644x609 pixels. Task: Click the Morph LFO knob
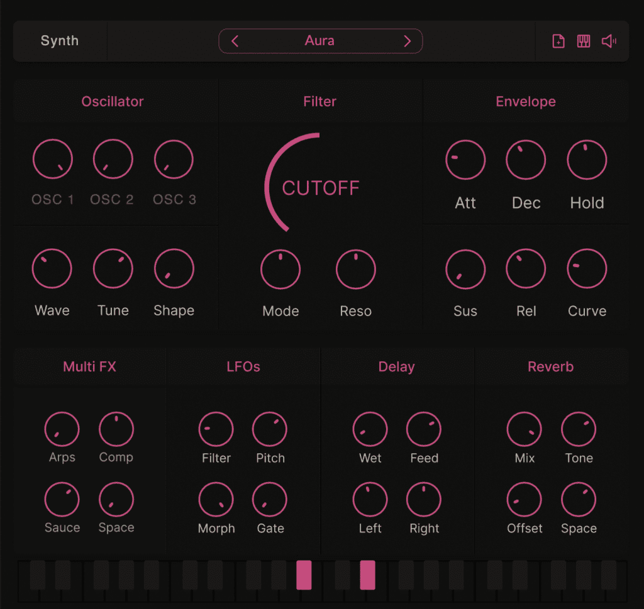[216, 500]
